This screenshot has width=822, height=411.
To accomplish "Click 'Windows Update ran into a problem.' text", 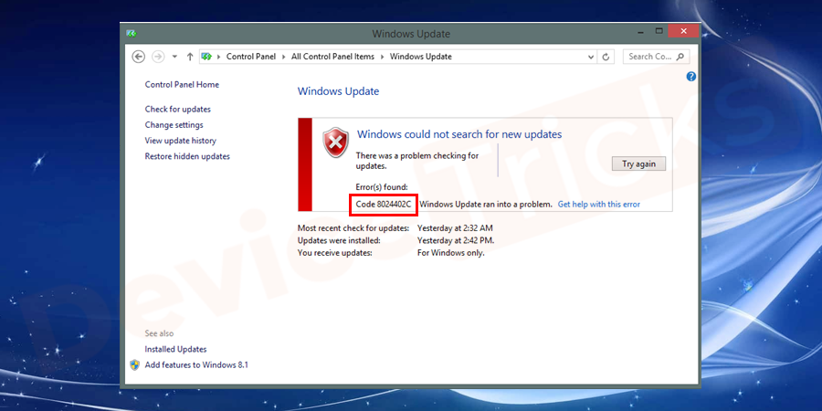I will (486, 205).
